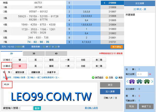Choose 尾 in the 2D複式 row
156x112 pixels.
coord(36,60)
